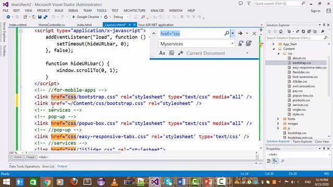Click the Open File folder icon
Image resolution: width=333 pixels, height=187 pixels.
coord(34,17)
